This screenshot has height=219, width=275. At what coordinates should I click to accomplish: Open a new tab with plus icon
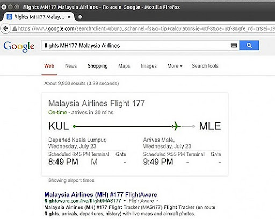(80, 17)
